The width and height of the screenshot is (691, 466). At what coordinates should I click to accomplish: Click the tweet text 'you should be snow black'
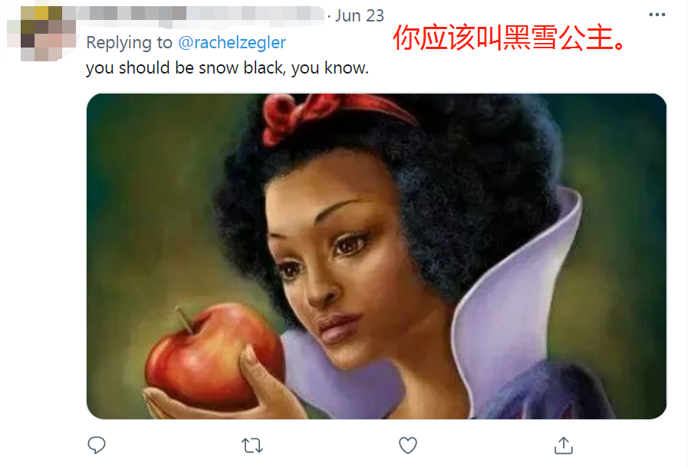[x=186, y=67]
